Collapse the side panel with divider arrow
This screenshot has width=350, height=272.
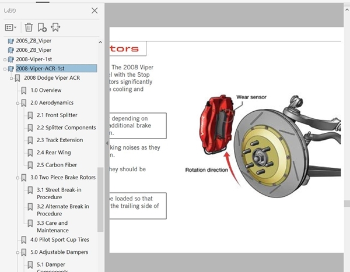(107, 143)
